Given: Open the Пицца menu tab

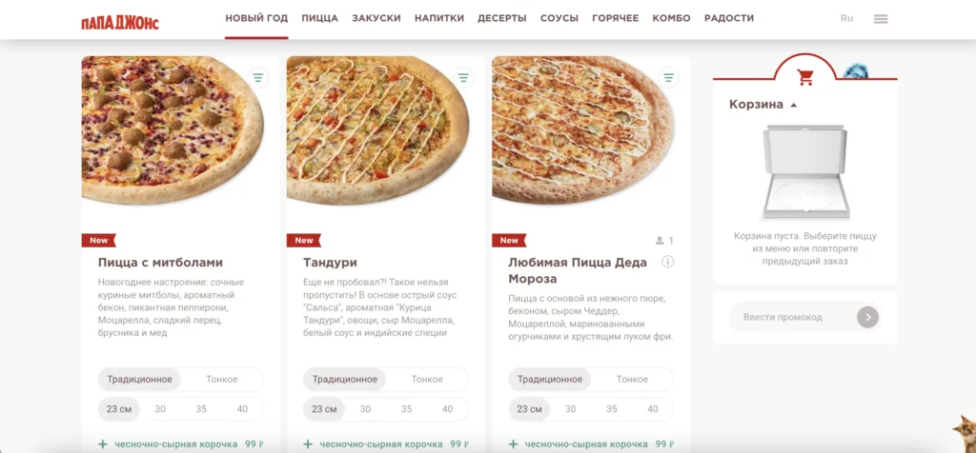Looking at the screenshot, I should 320,19.
